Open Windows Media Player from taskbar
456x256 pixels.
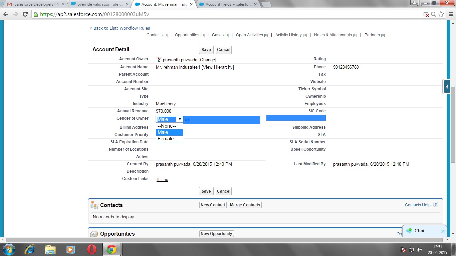coord(71,249)
